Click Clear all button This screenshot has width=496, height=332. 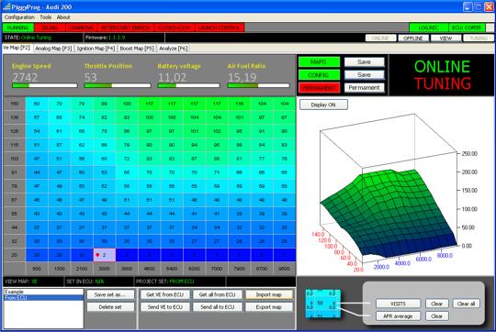[x=466, y=304]
